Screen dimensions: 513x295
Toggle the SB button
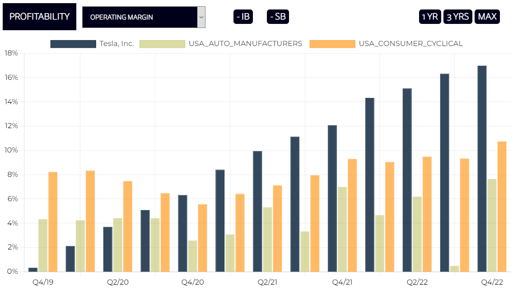[278, 17]
